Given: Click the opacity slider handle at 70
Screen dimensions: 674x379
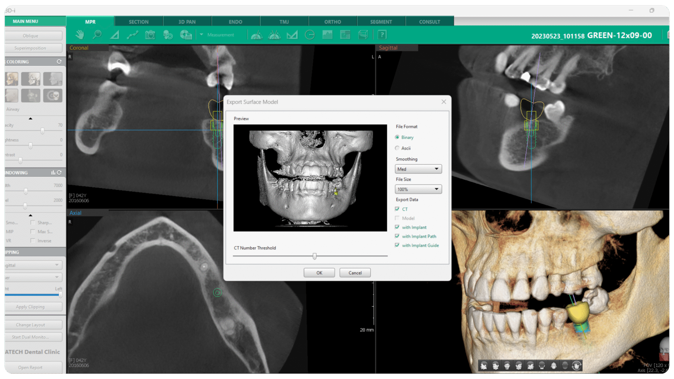Looking at the screenshot, I should tap(42, 131).
